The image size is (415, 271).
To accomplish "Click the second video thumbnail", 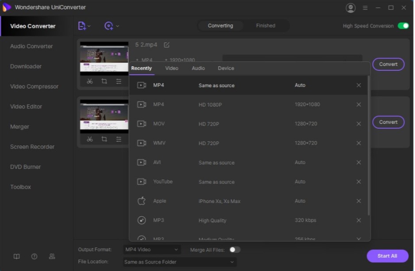I will (x=104, y=116).
